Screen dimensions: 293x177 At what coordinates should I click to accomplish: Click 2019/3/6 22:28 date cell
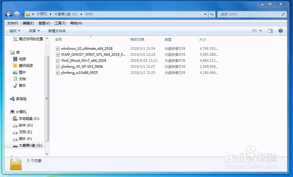click(143, 54)
